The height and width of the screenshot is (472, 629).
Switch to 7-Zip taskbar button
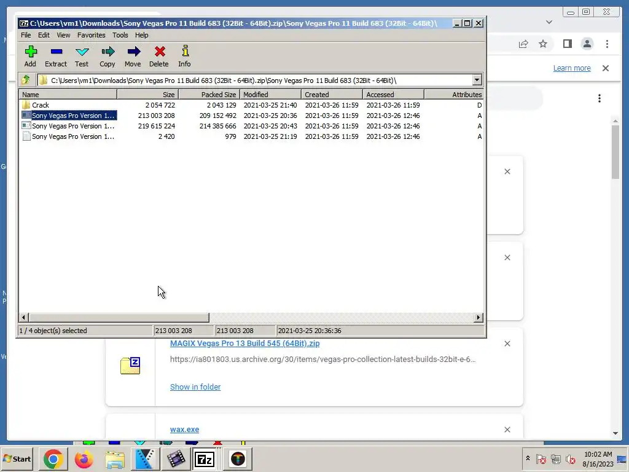click(205, 459)
